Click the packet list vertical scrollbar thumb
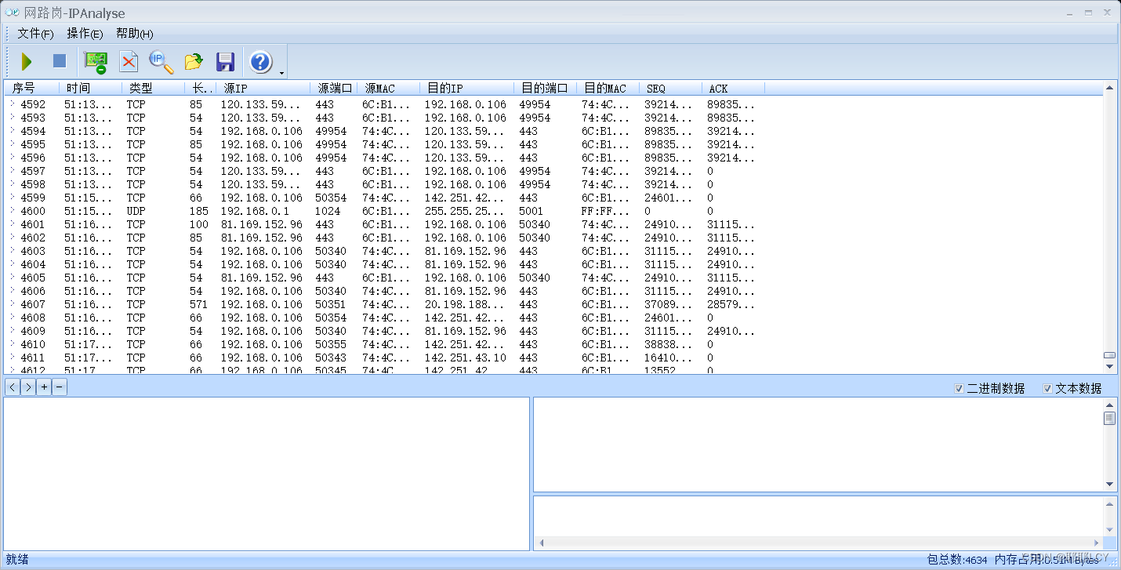The height and width of the screenshot is (570, 1121). [x=1109, y=355]
